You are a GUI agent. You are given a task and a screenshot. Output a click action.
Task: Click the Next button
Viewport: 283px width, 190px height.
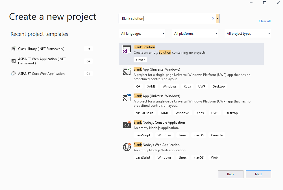(258, 174)
